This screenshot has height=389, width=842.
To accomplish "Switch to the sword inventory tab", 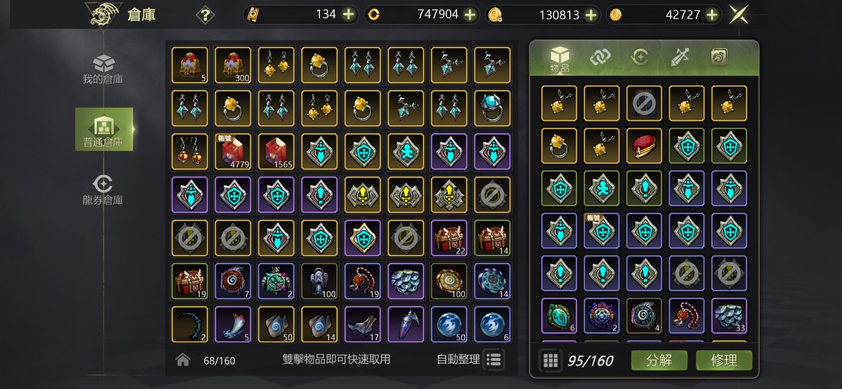I will coord(679,56).
